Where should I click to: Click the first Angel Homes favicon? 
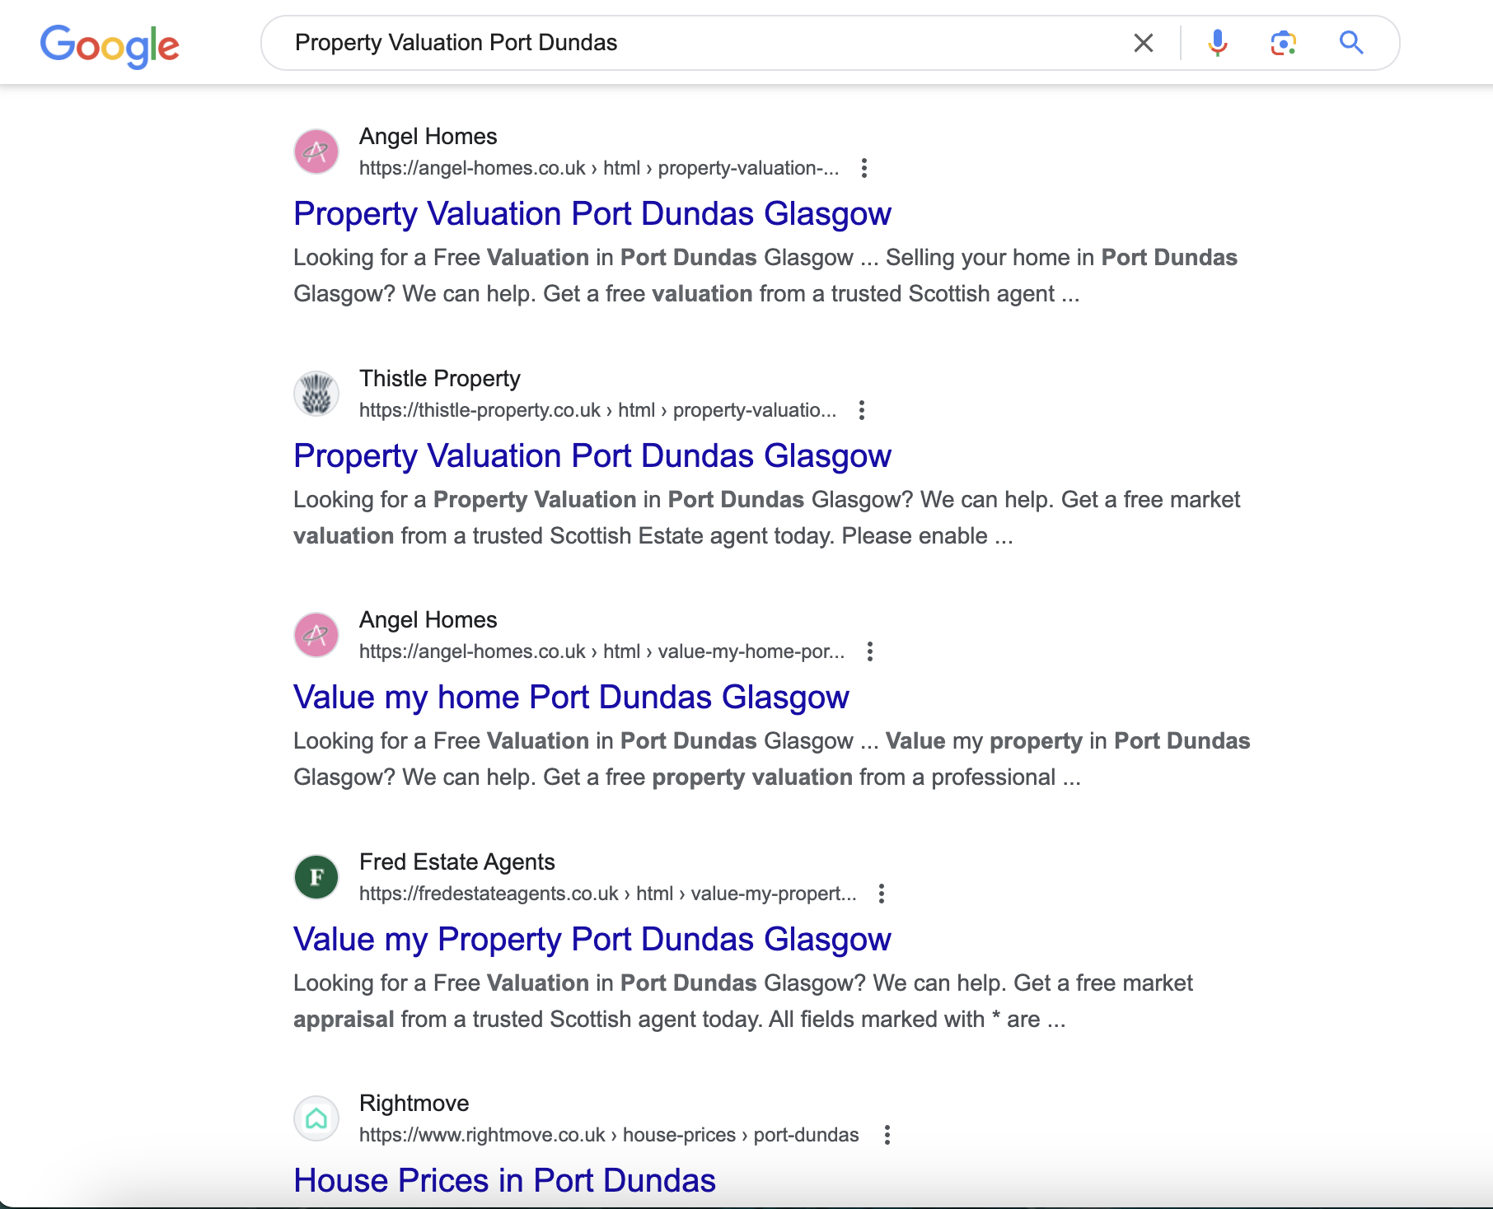[316, 152]
